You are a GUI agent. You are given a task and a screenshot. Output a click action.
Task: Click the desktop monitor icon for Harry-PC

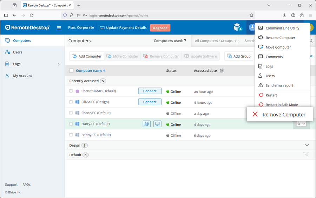click(158, 124)
